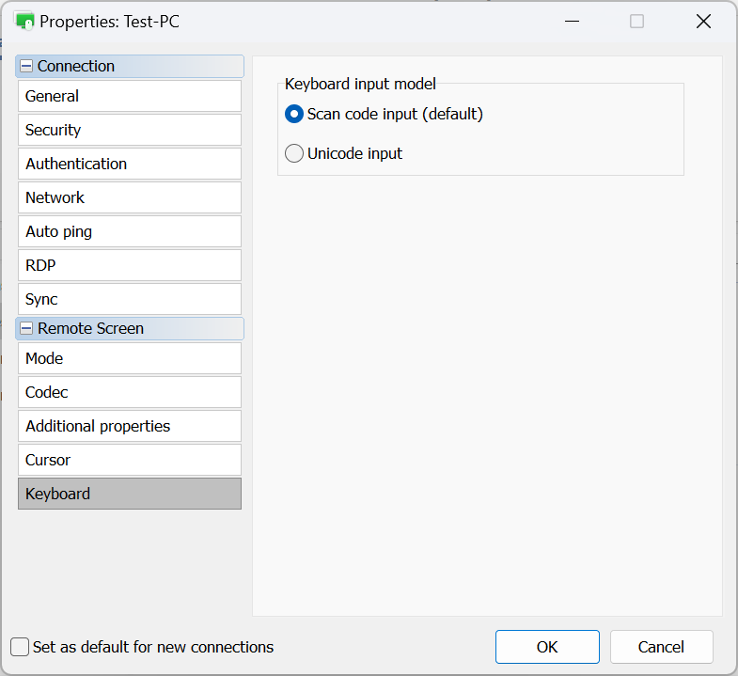Open the Security settings page

(130, 130)
